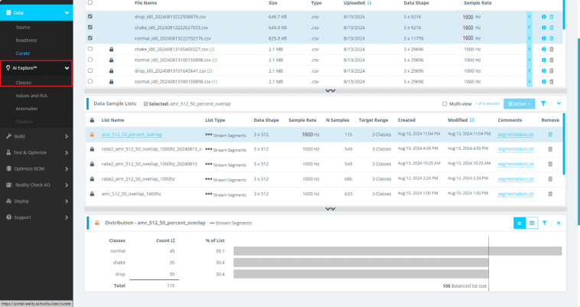Click the drop class distribution bar
Viewport: 580px width, 307px height.
point(361,274)
